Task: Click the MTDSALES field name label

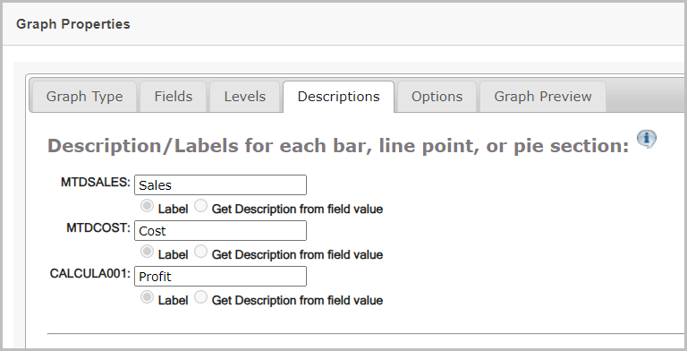Action: pos(96,183)
